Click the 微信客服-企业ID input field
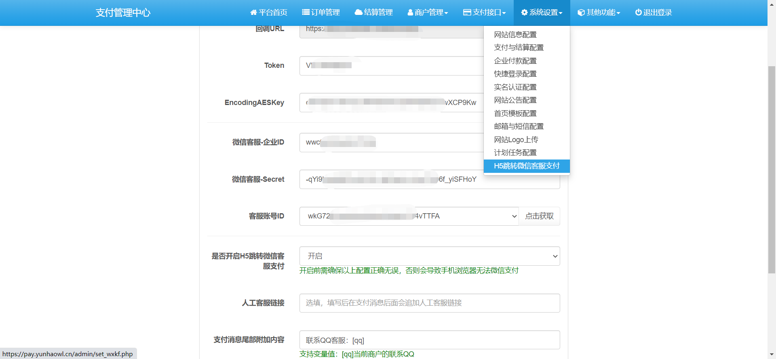The height and width of the screenshot is (359, 776). pos(391,143)
